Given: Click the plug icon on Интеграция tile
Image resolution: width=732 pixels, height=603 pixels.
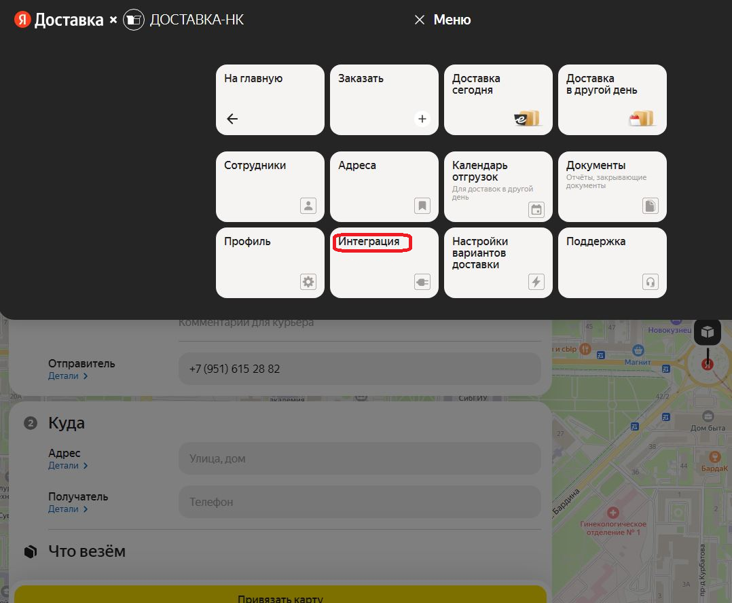Looking at the screenshot, I should [x=422, y=282].
